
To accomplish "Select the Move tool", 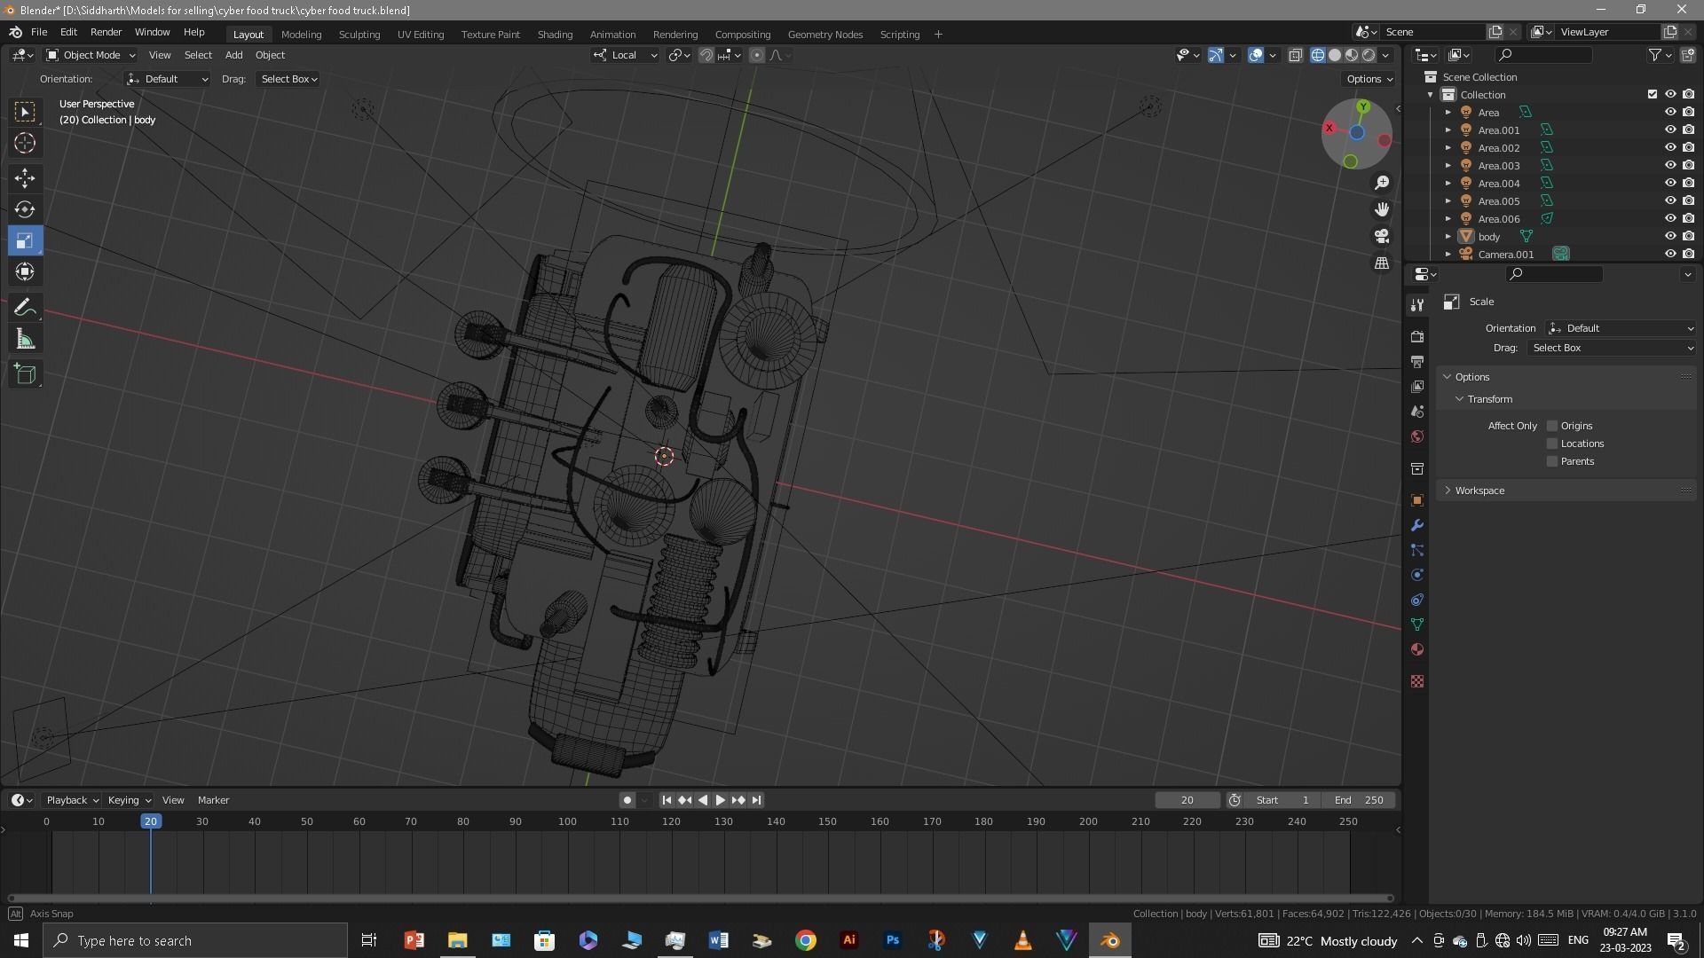I will pos(25,178).
